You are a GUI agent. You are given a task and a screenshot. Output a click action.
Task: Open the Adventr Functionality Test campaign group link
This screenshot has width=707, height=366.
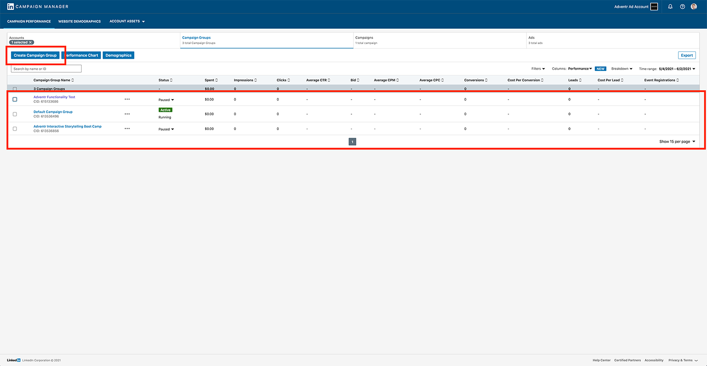click(x=54, y=97)
